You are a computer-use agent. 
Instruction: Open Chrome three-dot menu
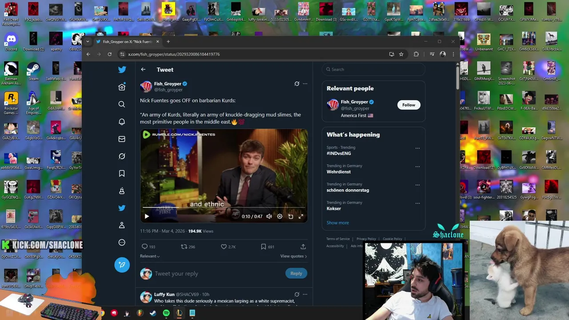pos(453,54)
